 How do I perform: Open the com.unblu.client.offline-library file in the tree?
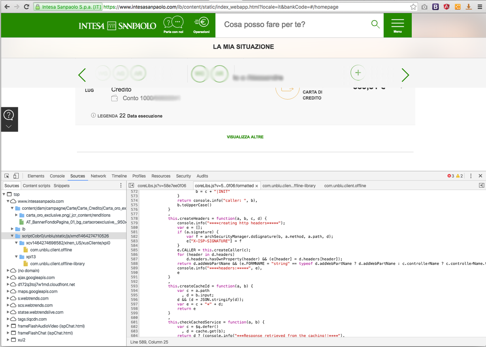[58, 264]
